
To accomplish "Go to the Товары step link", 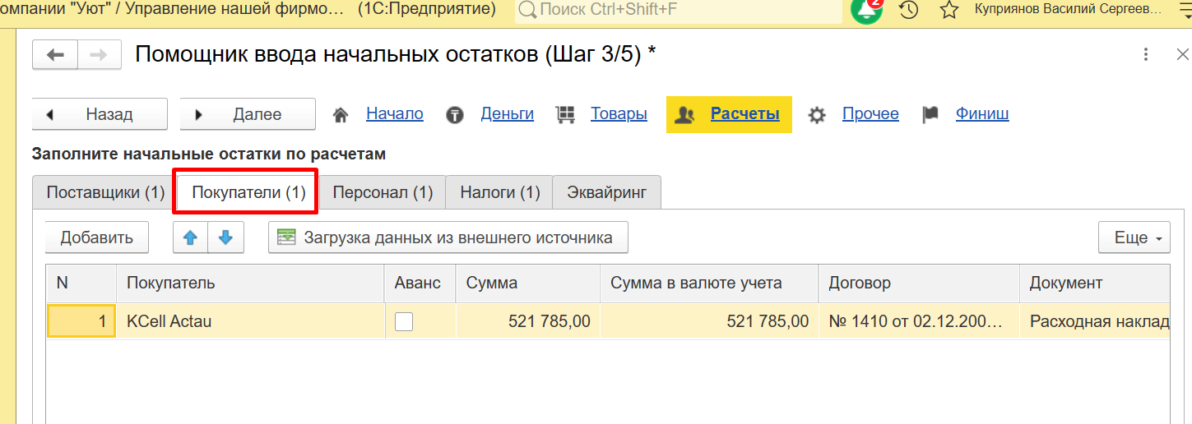I will point(619,114).
